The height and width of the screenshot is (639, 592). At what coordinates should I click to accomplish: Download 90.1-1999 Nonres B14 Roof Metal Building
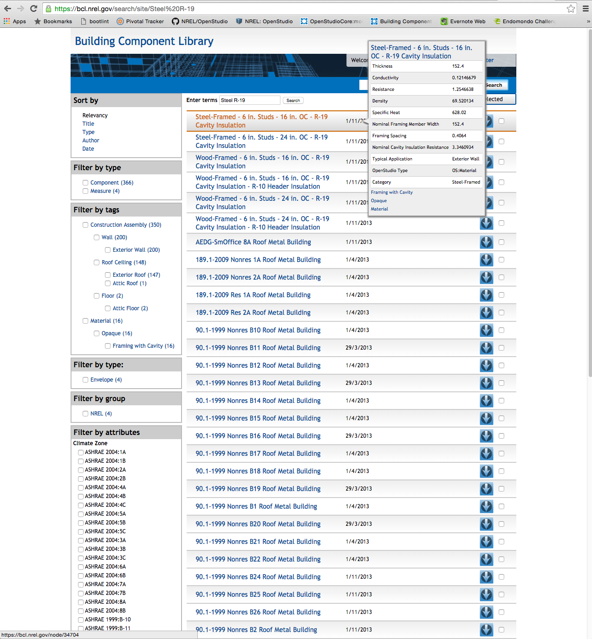pyautogui.click(x=486, y=401)
